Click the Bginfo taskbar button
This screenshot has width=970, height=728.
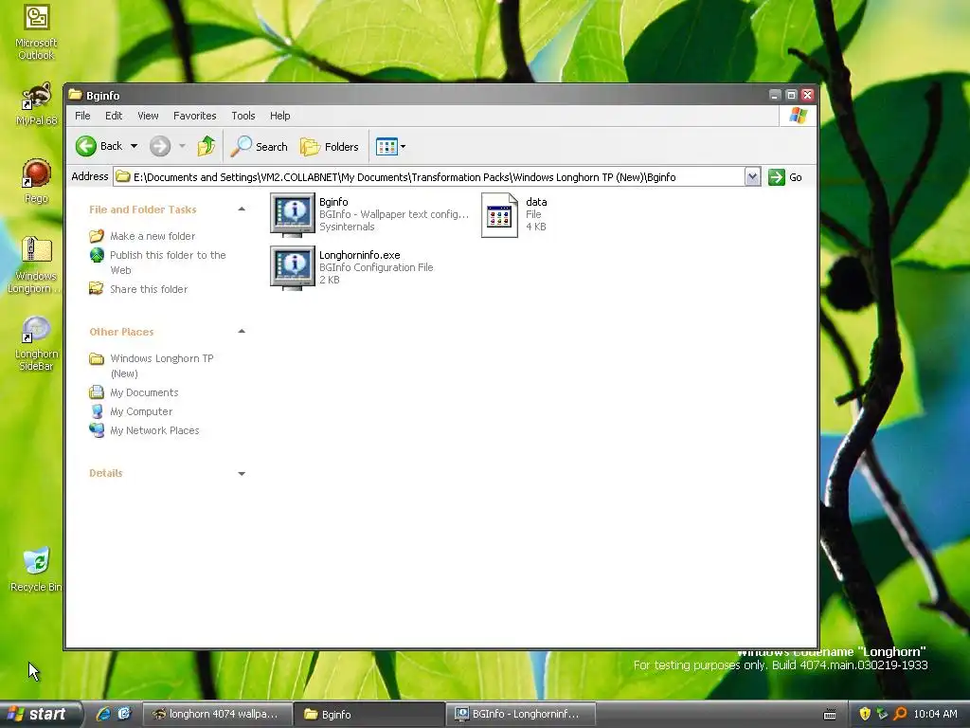click(x=368, y=715)
